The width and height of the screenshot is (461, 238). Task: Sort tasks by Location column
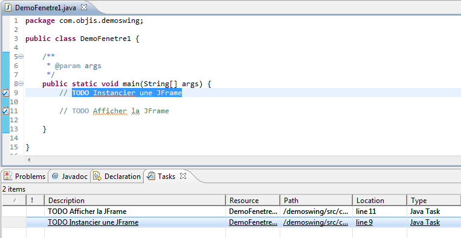[x=379, y=201]
